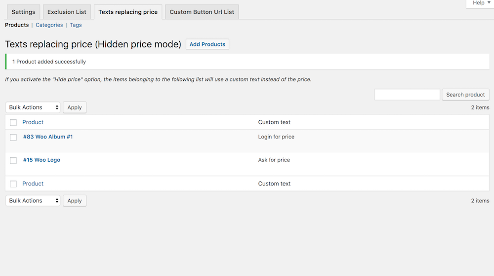494x276 pixels.
Task: Click the Search product button
Action: [x=465, y=95]
